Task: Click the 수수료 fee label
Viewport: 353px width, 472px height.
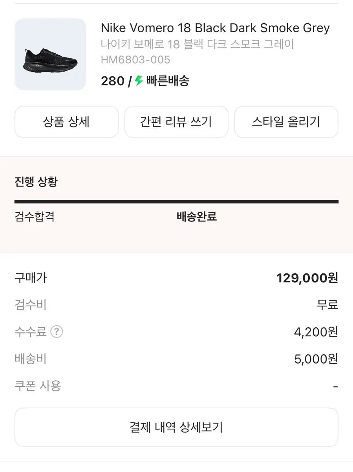Action: [x=31, y=332]
